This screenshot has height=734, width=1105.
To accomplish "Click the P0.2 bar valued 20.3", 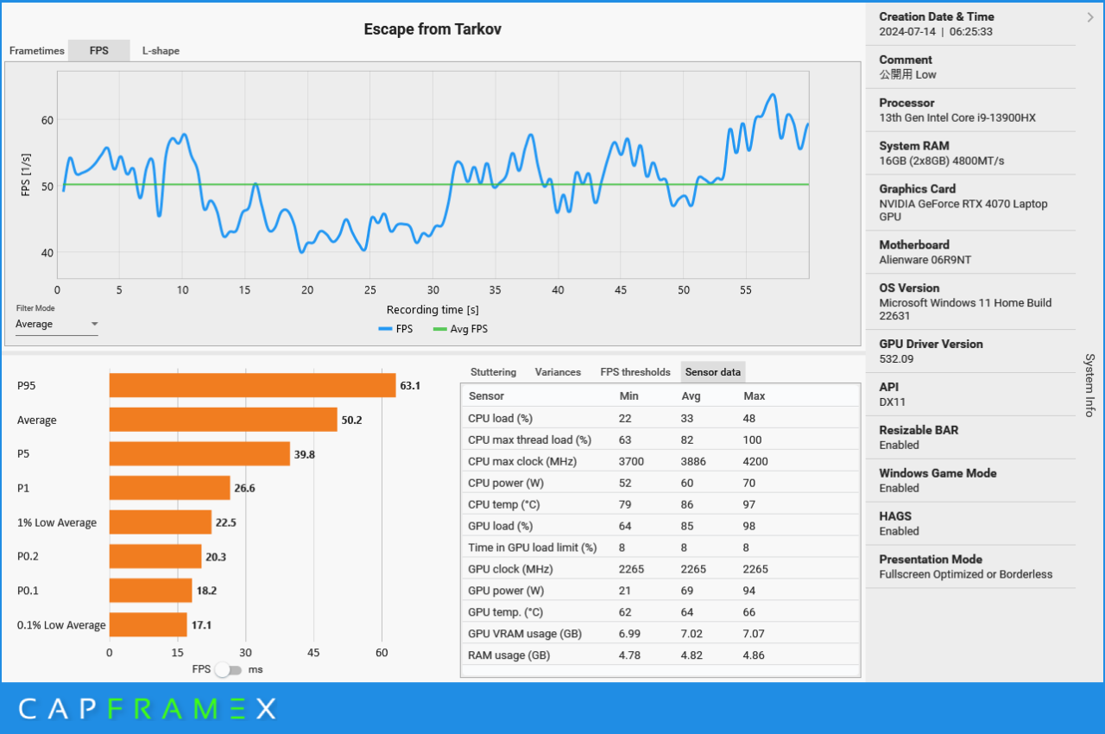I will point(155,556).
